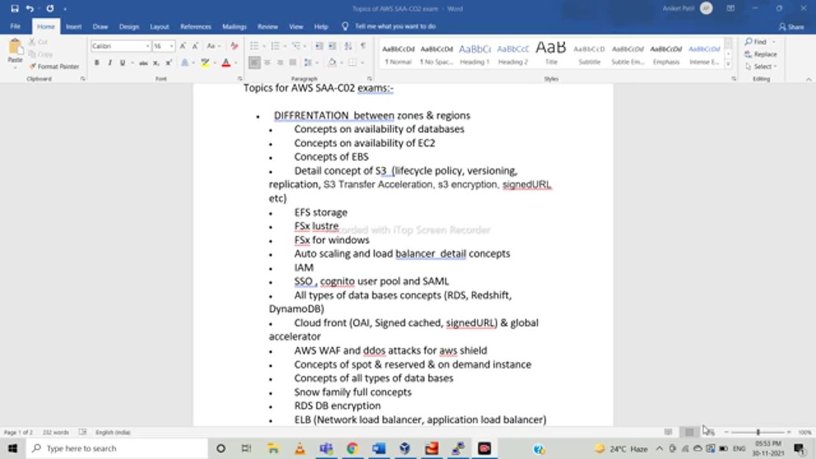Open Task View on taskbar

tap(247, 448)
